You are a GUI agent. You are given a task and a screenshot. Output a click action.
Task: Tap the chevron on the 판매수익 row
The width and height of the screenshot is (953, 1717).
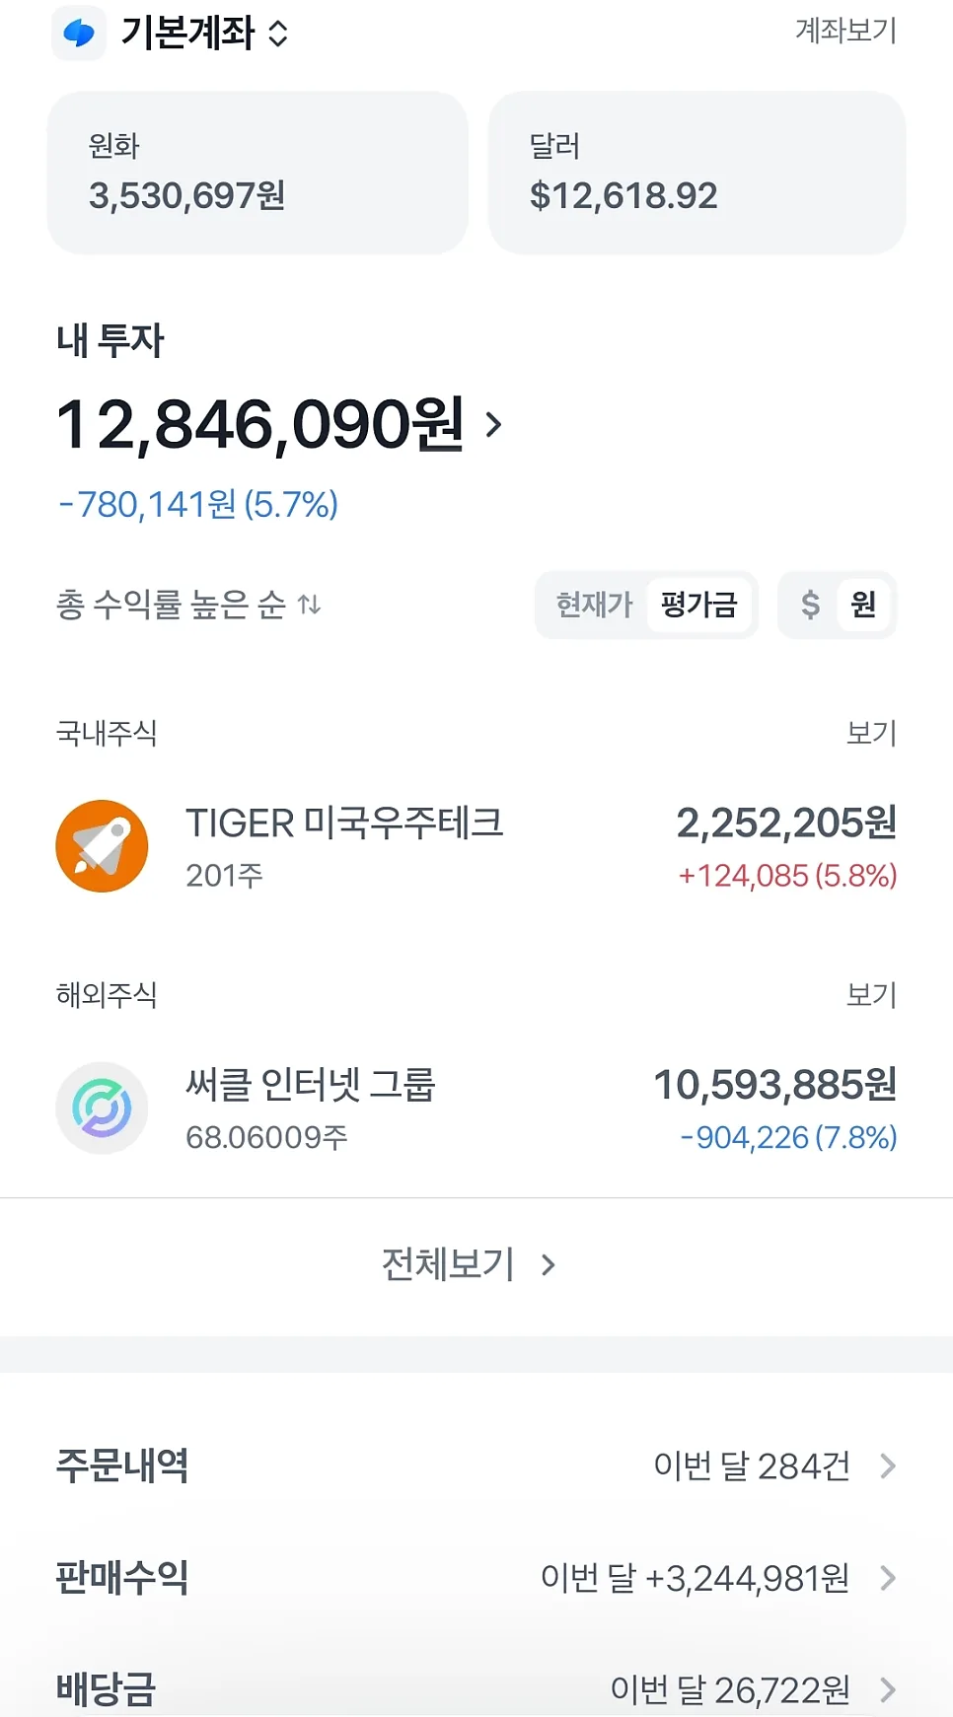point(888,1578)
